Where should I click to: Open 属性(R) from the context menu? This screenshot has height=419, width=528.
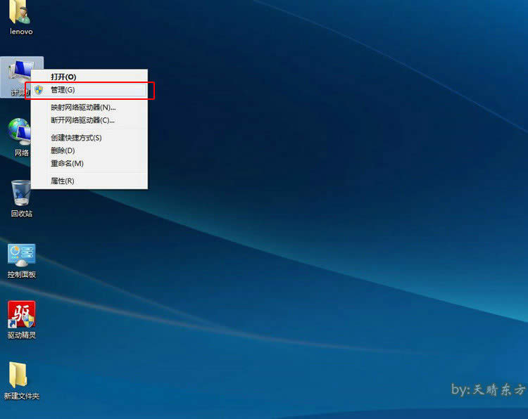click(63, 181)
